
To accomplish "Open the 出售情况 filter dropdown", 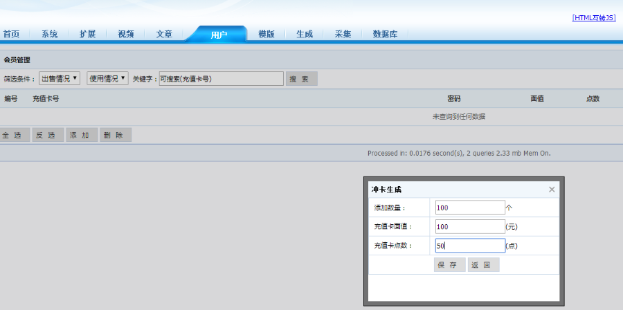I will click(x=60, y=78).
